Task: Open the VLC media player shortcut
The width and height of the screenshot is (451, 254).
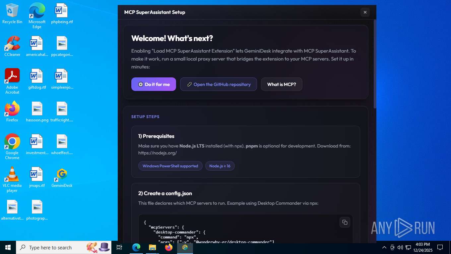Action: click(x=12, y=180)
